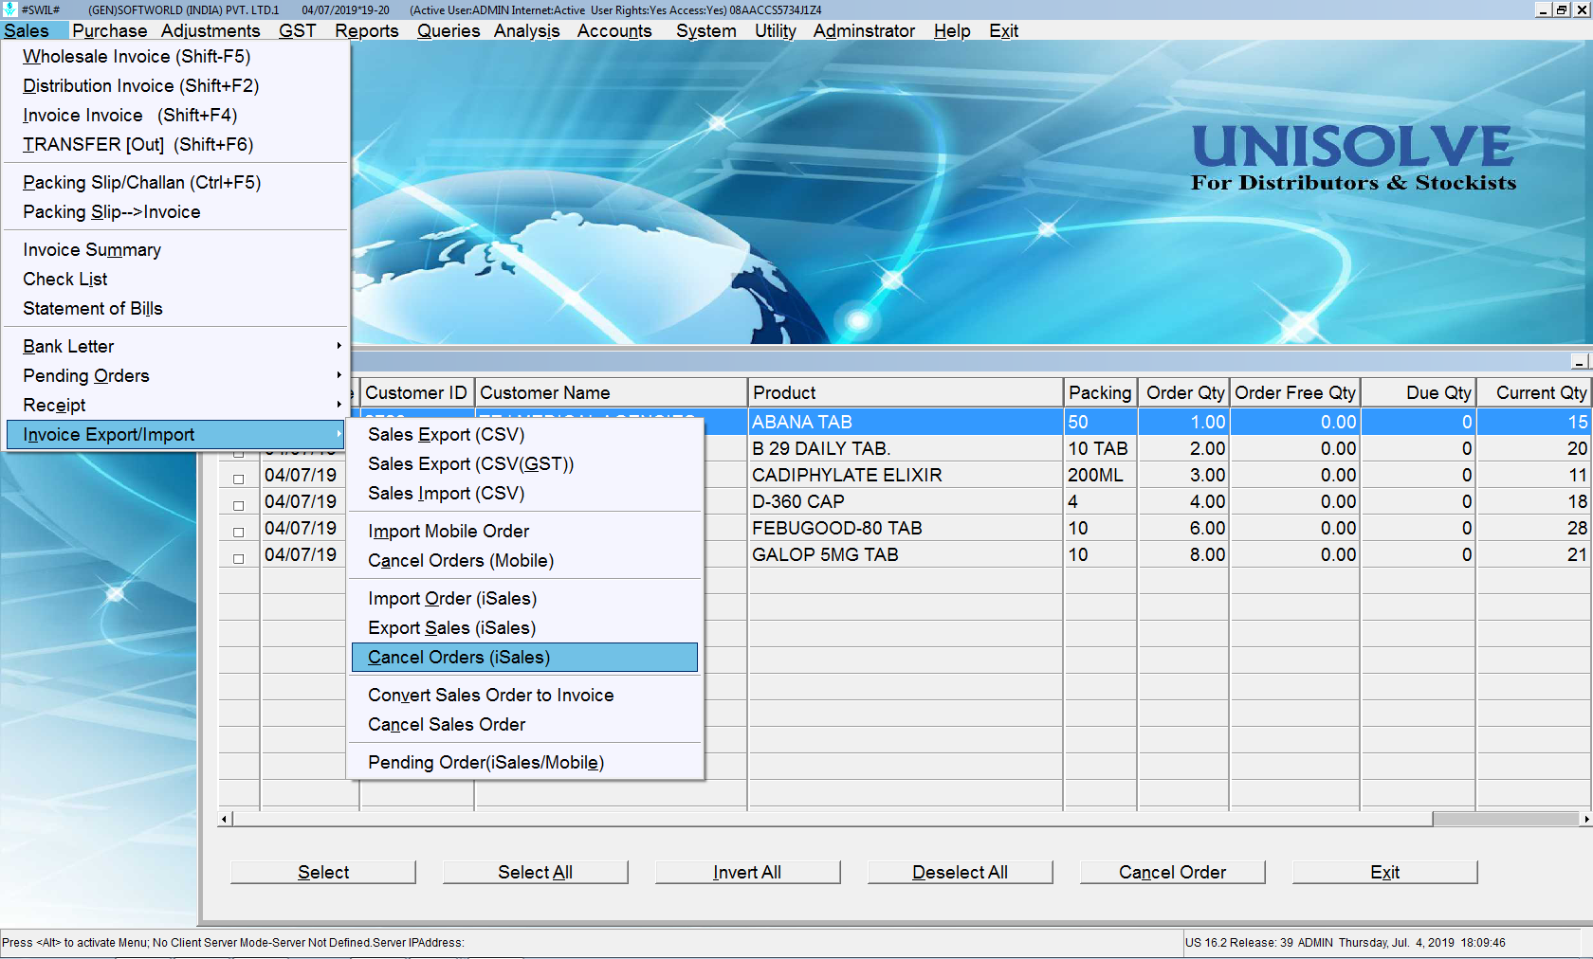The height and width of the screenshot is (959, 1593).
Task: Choose TRANSFER [Out] (Shift+F6)
Action: (x=176, y=144)
